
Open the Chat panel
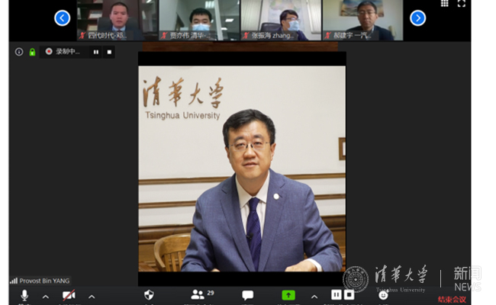coord(248,295)
